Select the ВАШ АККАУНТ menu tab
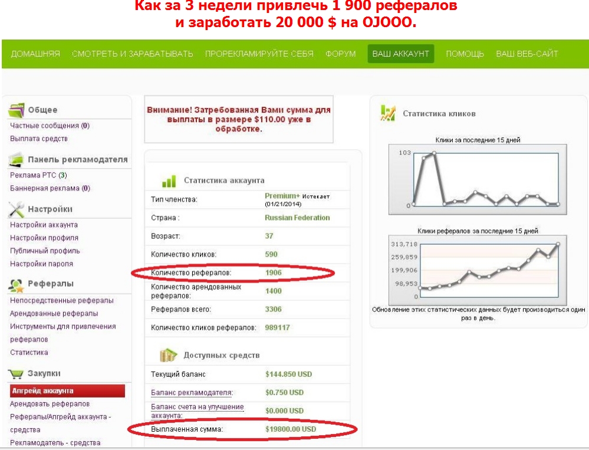Screen dimensions: 589x450 (401, 54)
